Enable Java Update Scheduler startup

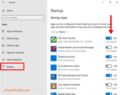[109, 85]
